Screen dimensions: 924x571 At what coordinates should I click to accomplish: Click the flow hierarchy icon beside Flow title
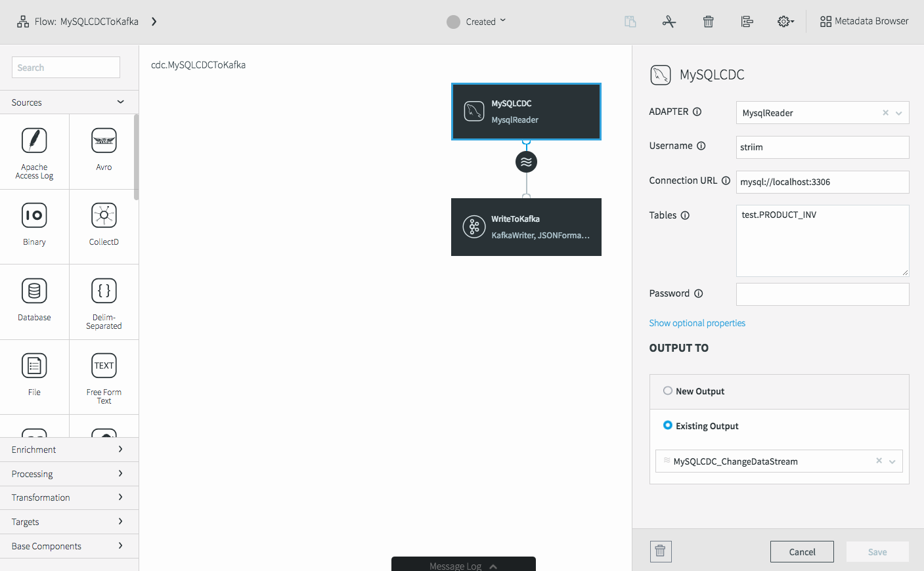23,22
